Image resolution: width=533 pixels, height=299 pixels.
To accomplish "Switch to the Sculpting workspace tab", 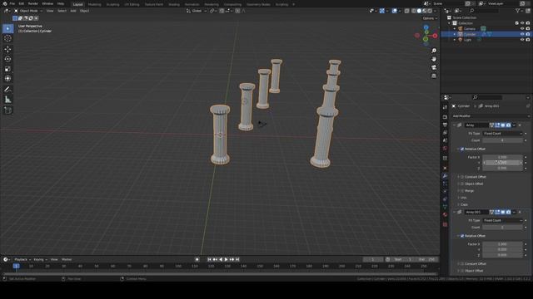I will 113,4.
